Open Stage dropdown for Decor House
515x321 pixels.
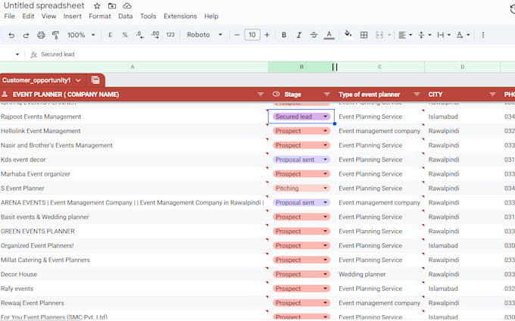point(325,274)
